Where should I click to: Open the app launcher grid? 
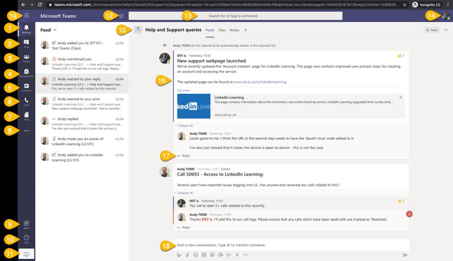tap(26, 15)
